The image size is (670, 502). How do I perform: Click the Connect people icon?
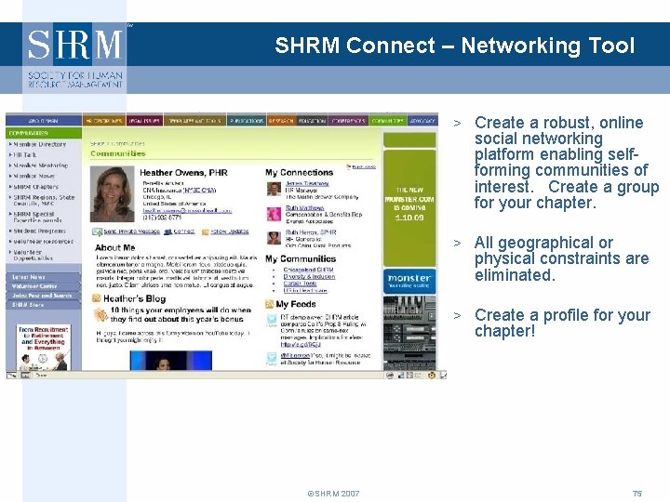(167, 231)
